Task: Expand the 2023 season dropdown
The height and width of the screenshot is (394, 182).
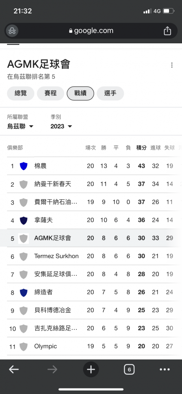Action: pos(61,126)
